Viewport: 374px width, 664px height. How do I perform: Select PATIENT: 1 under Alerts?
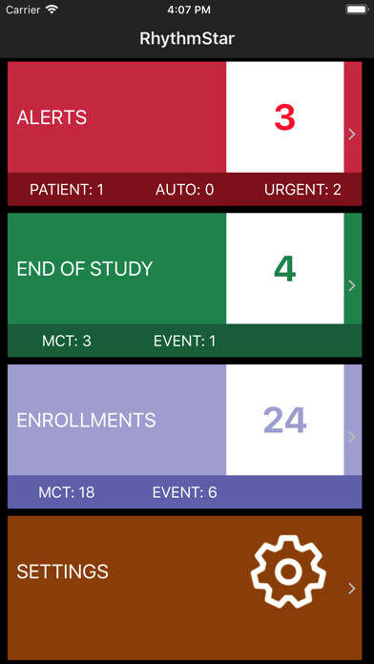pos(67,190)
